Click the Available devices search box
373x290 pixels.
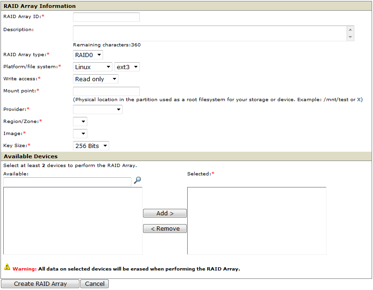tap(67, 181)
